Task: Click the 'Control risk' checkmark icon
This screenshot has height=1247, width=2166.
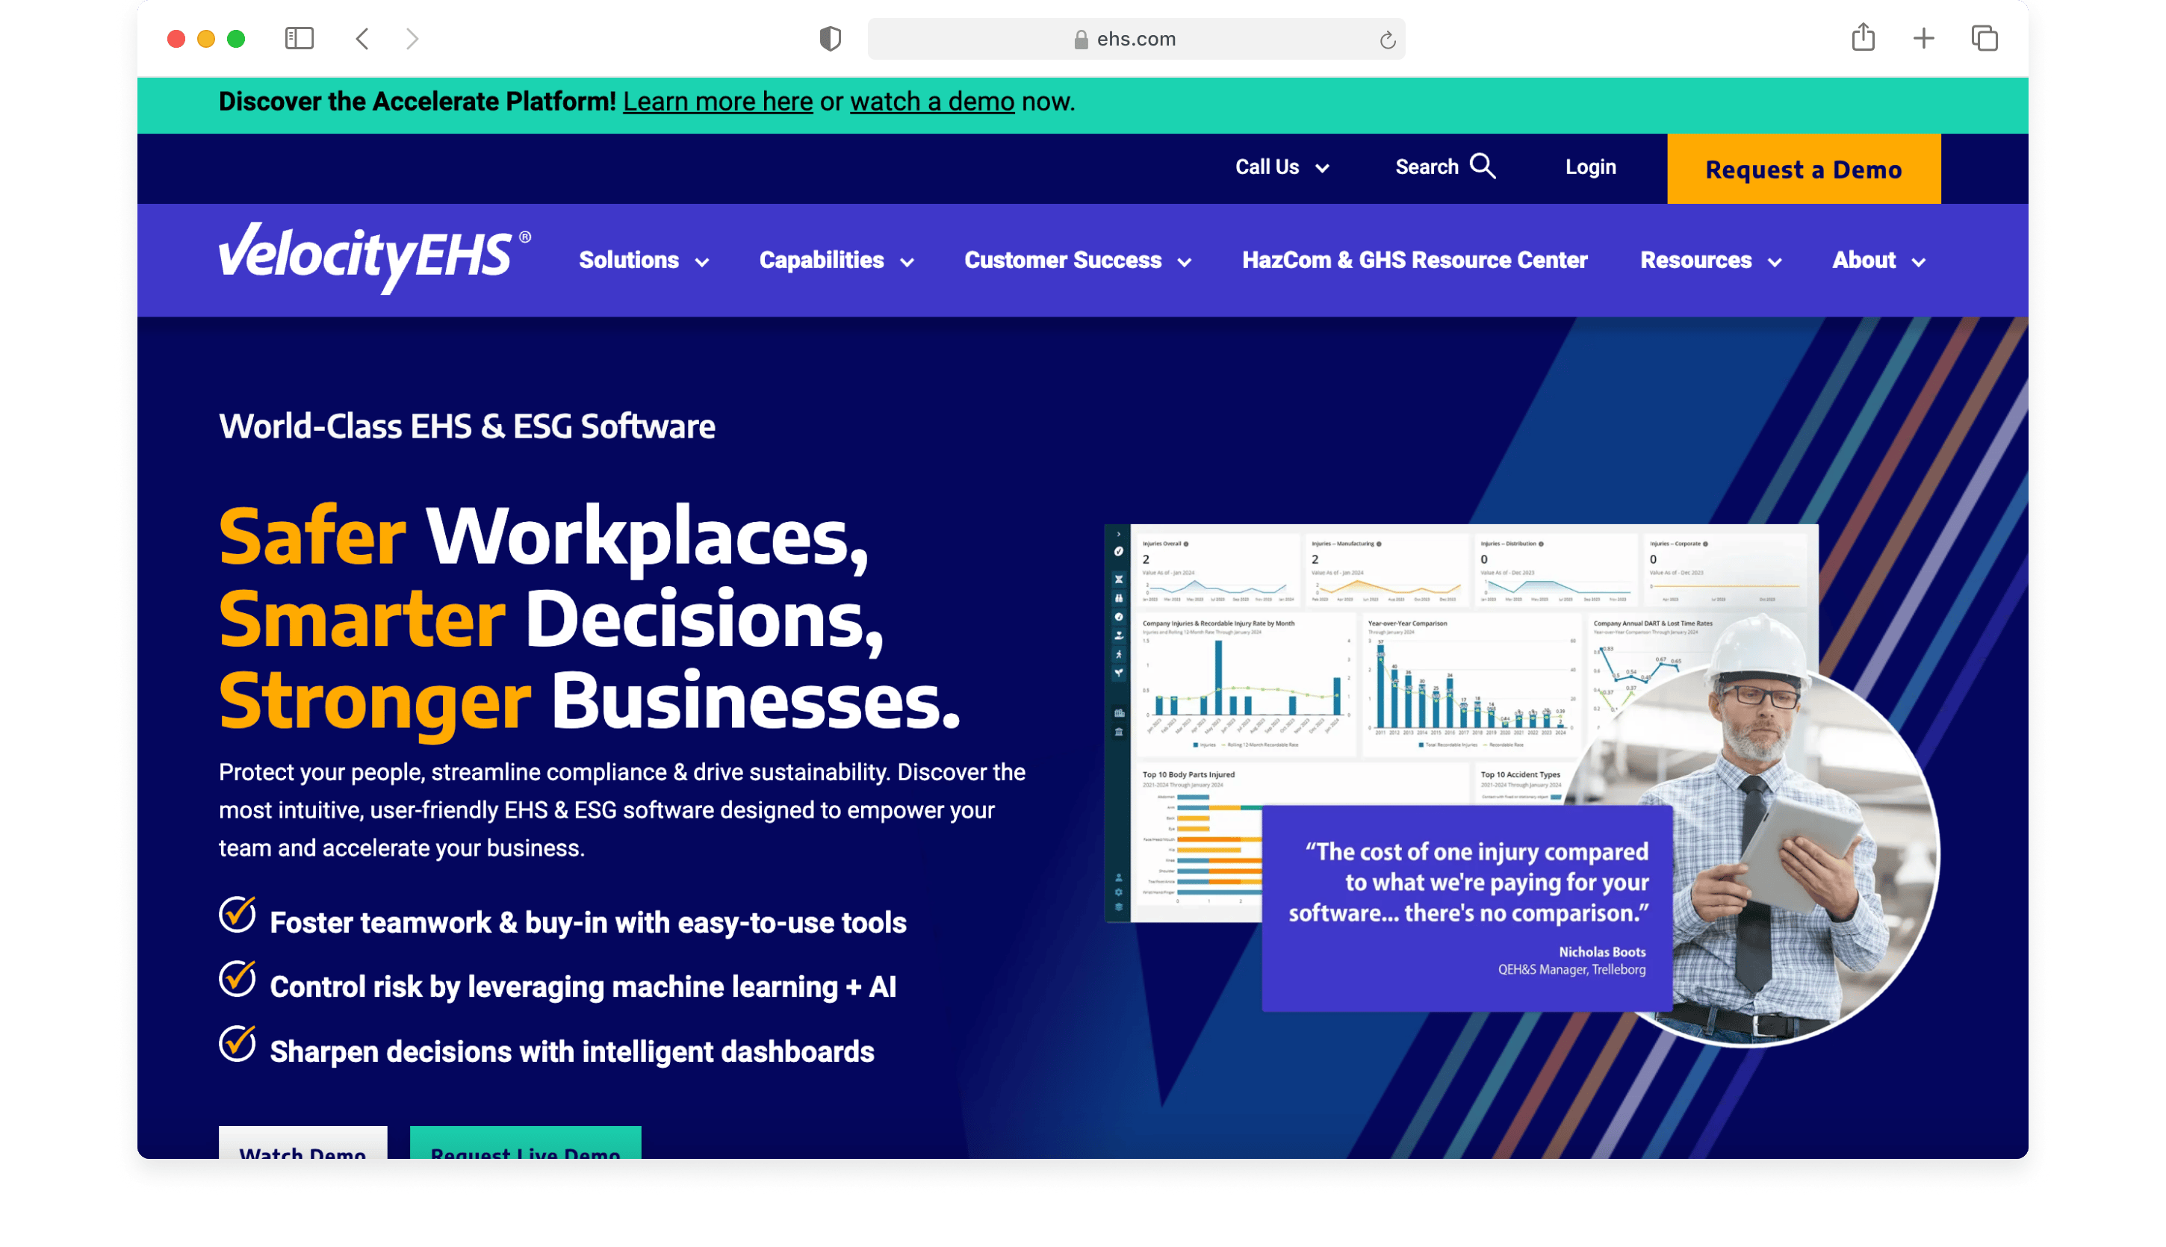Action: [x=238, y=978]
